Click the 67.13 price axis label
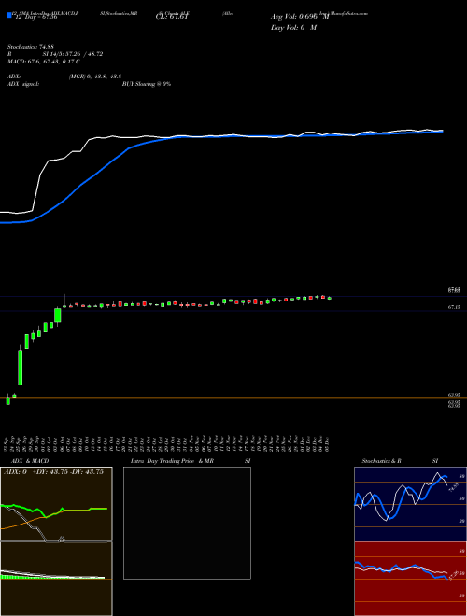Viewport: 467px width, 616px height. (454, 307)
